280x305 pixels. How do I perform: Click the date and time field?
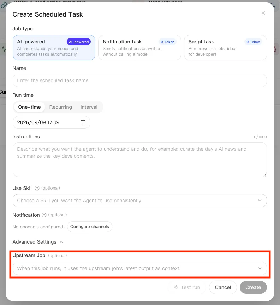click(x=51, y=122)
